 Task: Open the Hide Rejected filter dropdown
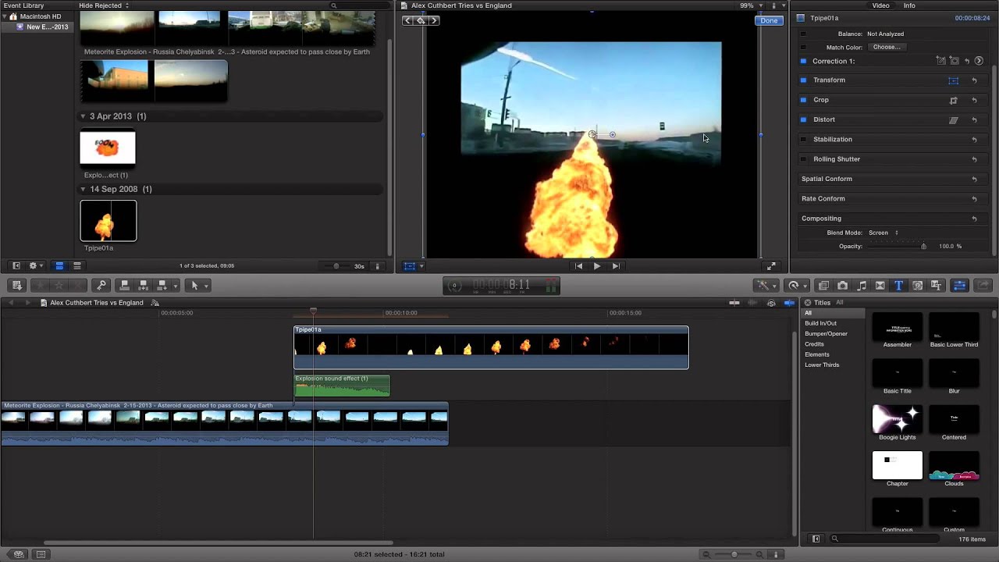(104, 5)
